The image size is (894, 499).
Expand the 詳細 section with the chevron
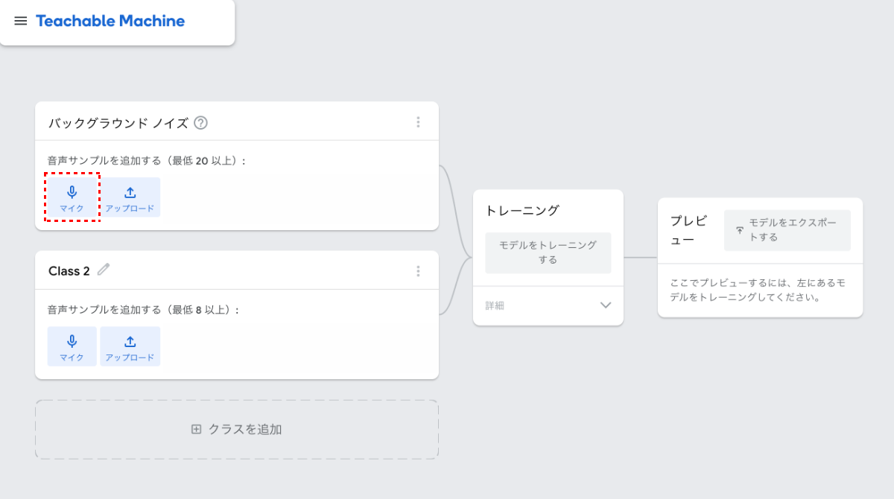[606, 305]
